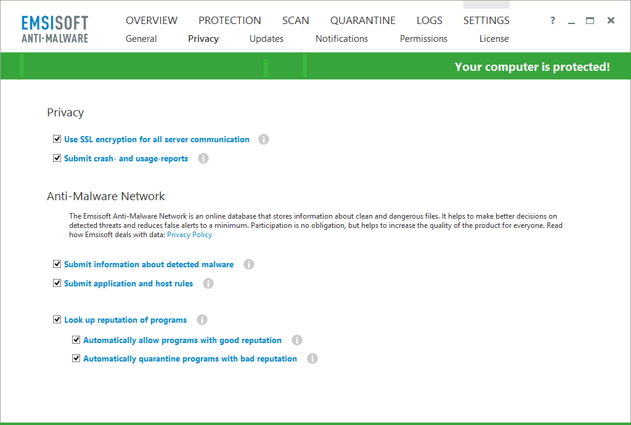Open the Notifications settings tab
The image size is (631, 425).
[x=341, y=39]
